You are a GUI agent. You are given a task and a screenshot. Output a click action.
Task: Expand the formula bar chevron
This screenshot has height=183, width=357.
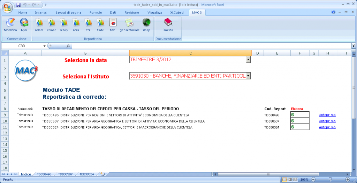pos(354,46)
